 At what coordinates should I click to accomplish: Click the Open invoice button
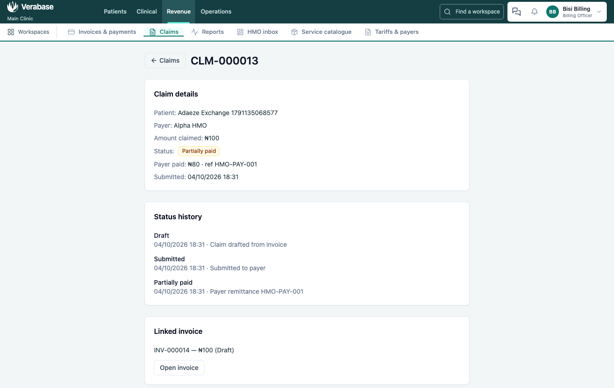[x=179, y=368]
